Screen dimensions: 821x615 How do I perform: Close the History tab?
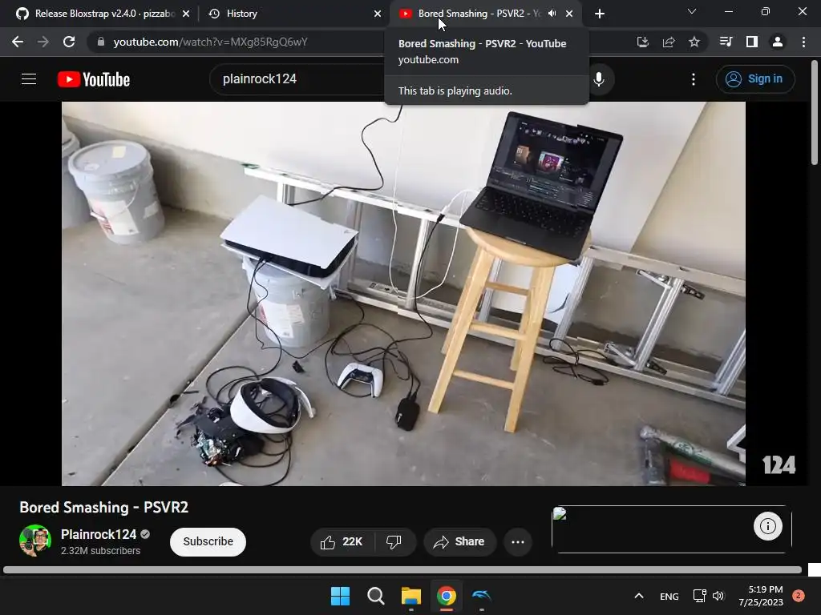(378, 14)
